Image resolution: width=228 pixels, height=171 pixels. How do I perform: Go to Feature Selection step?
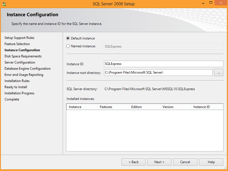click(x=17, y=44)
